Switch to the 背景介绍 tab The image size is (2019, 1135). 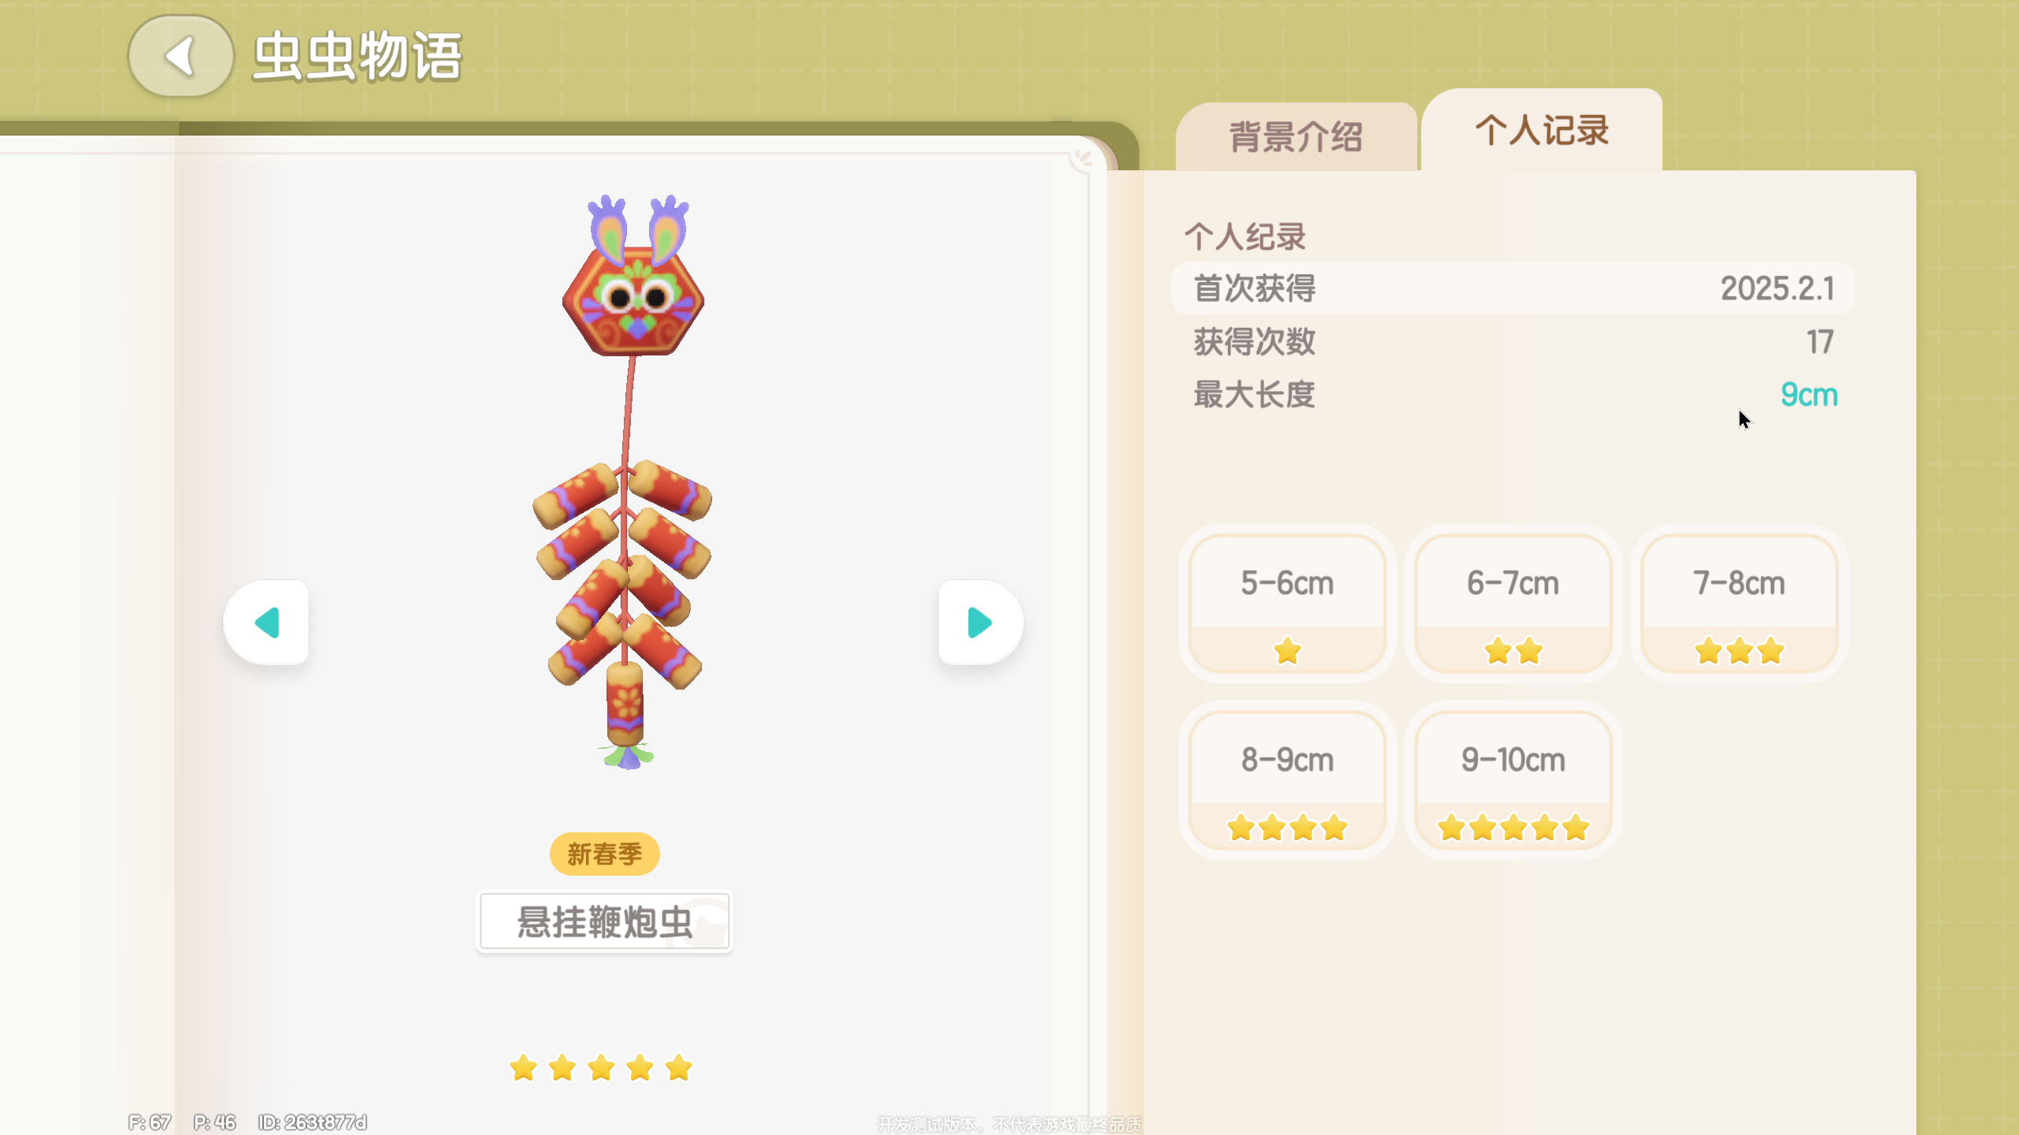pyautogui.click(x=1296, y=136)
